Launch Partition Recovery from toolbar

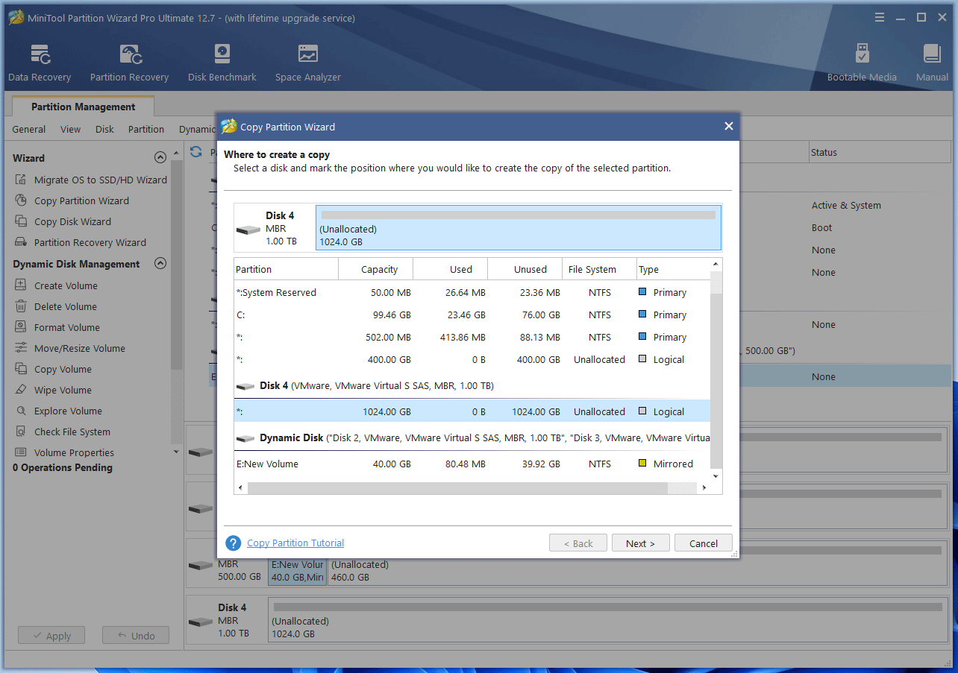[129, 63]
